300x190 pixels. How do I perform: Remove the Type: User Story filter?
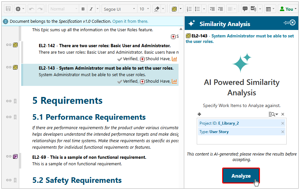coord(283,131)
